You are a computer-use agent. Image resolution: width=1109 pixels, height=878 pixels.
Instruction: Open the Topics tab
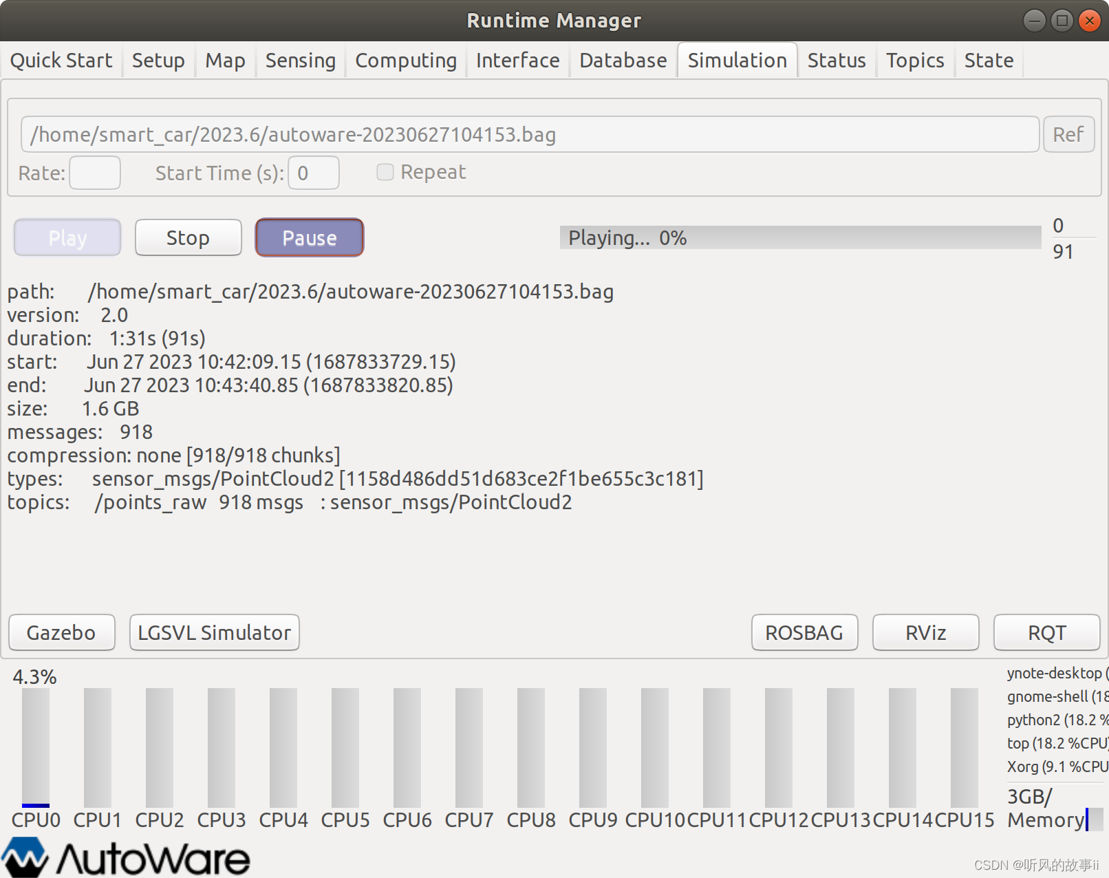coord(915,60)
